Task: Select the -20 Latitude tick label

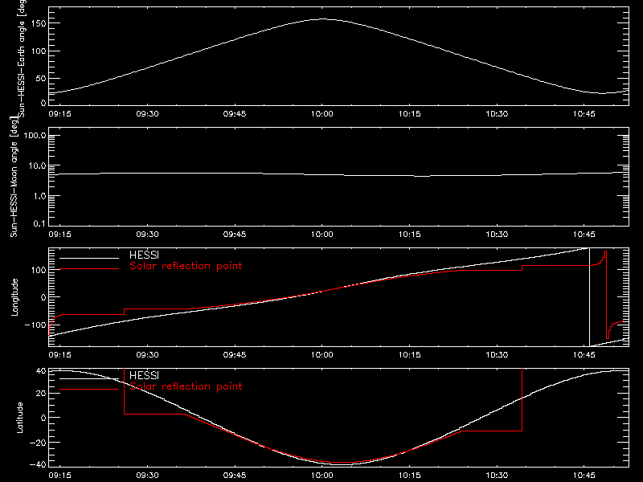Action: pos(38,443)
